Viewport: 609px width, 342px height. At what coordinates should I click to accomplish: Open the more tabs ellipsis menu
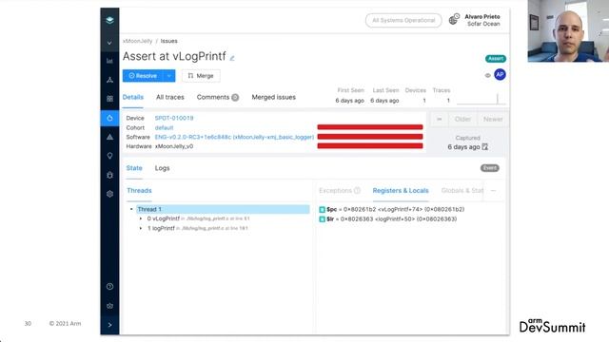[x=493, y=190]
